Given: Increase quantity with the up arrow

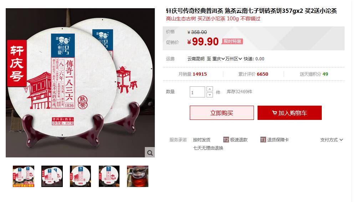Looking at the screenshot, I should [210, 89].
